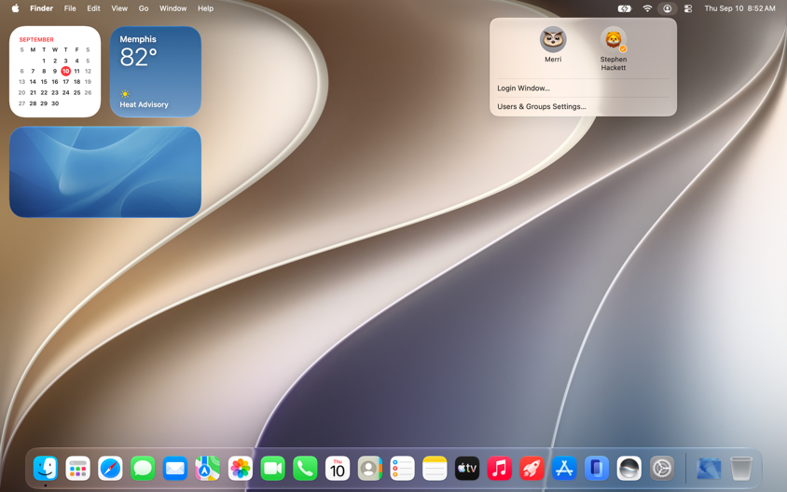Open the Wi-Fi menu in menu bar

coord(647,8)
